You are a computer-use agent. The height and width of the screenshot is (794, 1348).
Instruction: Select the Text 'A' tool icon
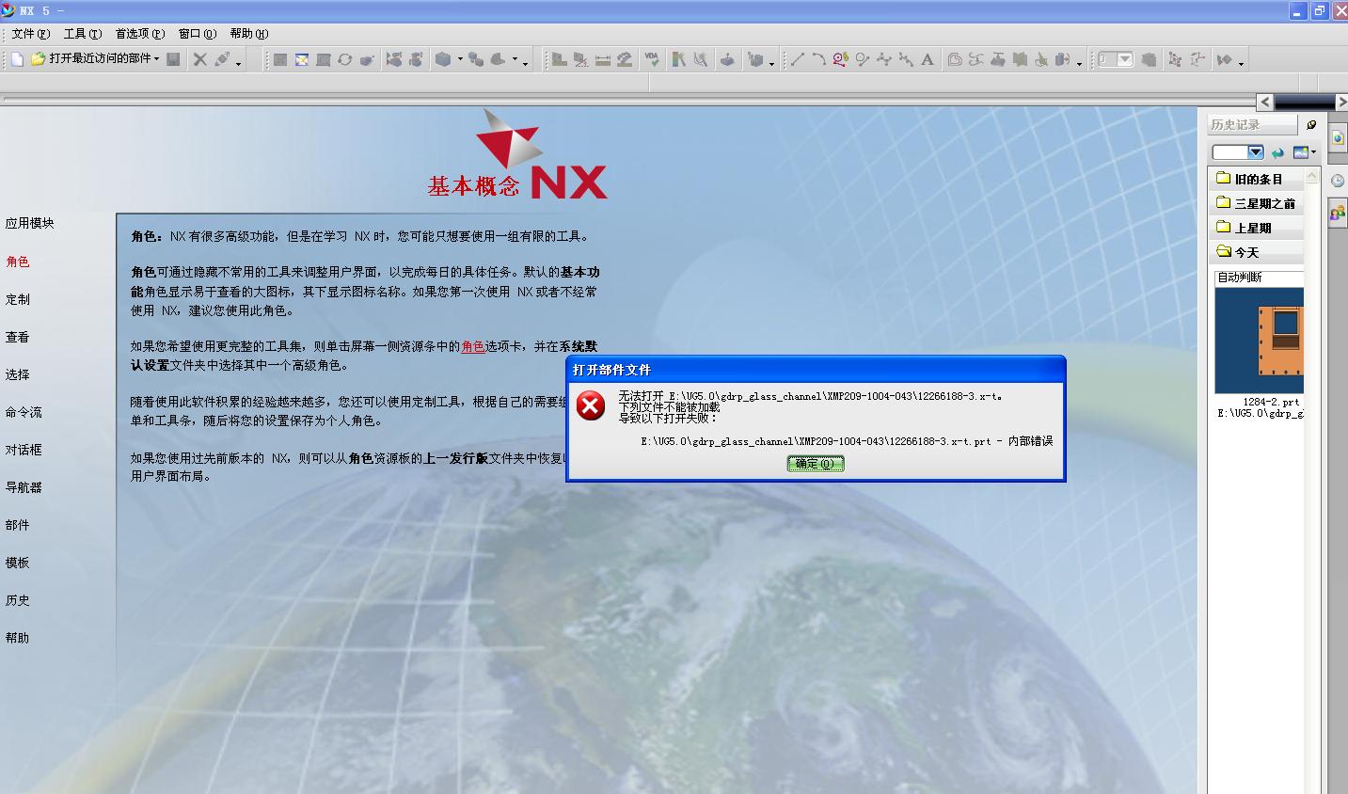[927, 59]
